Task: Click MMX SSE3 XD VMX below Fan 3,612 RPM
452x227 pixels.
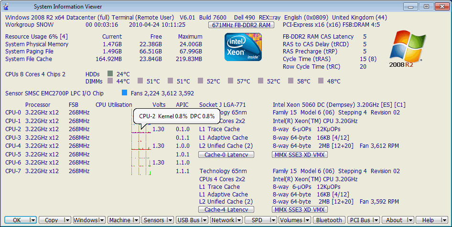Action: click(300, 155)
